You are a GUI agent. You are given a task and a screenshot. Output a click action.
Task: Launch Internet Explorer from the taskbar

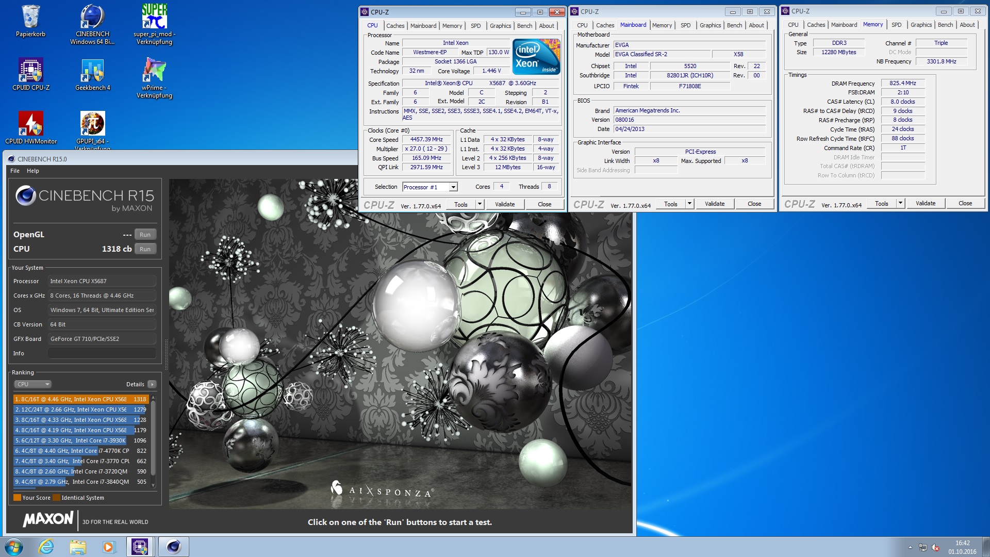pyautogui.click(x=46, y=547)
